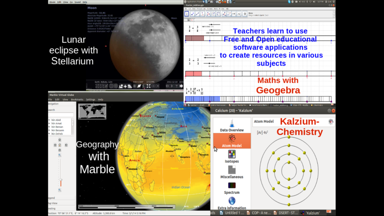This screenshot has width=384, height=216.
Task: Toggle Stellarium azimuthal grid
Action: click(x=116, y=86)
